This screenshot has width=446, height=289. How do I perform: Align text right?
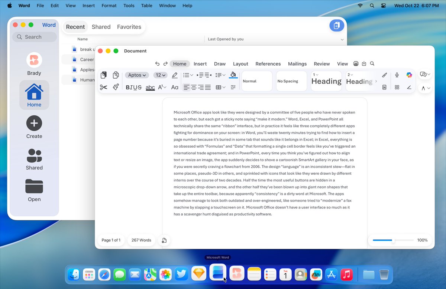[201, 87]
